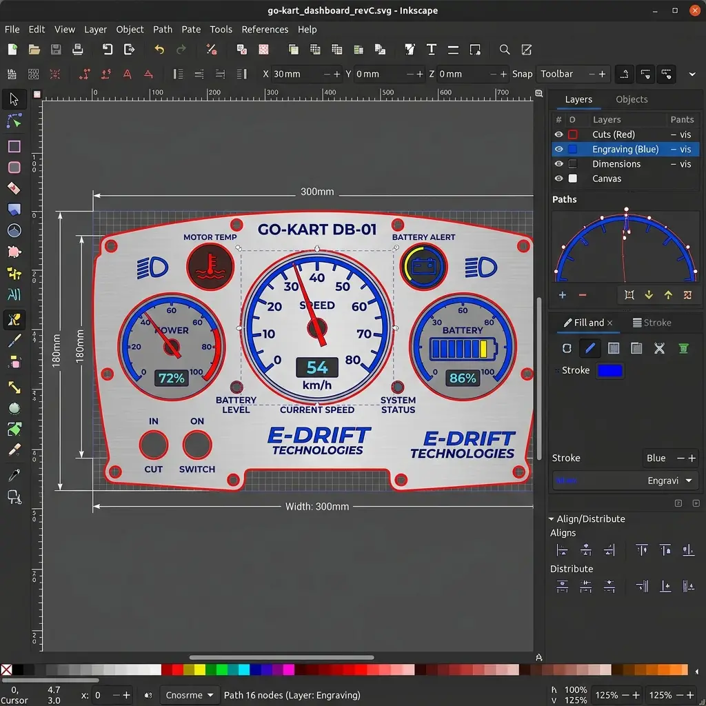
Task: Click the flat color pen icon
Action: [x=590, y=348]
